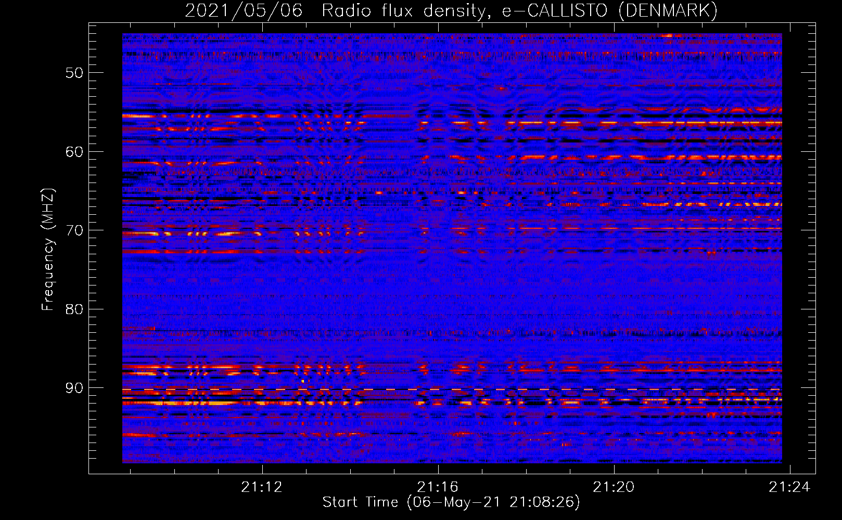Click the 70 MHz frequency tick label
Image resolution: width=842 pixels, height=520 pixels.
pos(74,230)
